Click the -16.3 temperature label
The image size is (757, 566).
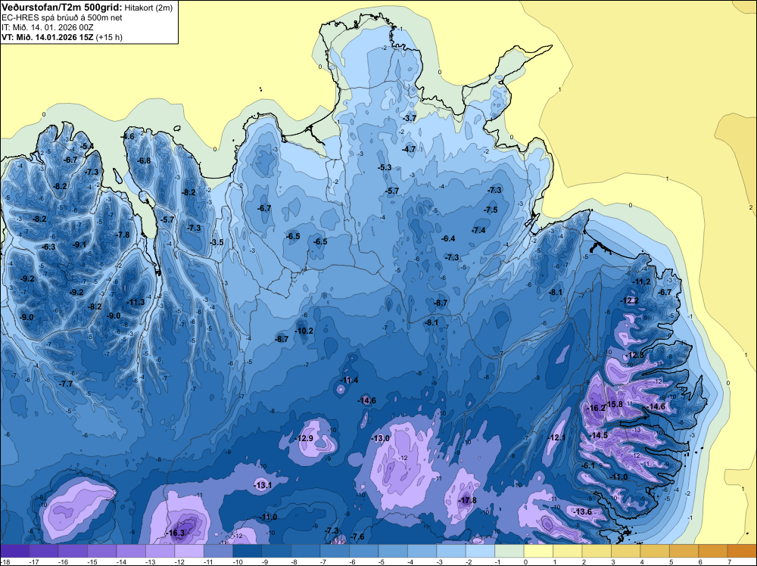176,533
